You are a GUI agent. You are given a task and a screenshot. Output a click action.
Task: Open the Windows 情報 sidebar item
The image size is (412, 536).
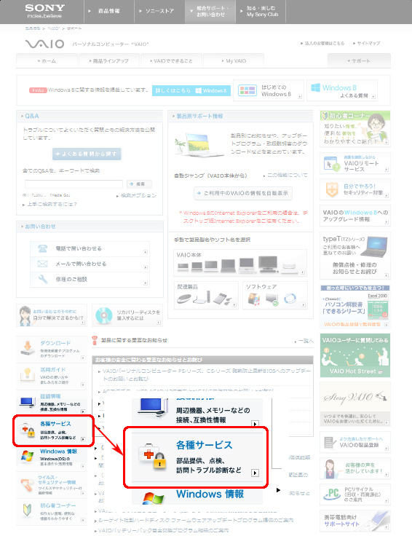tap(51, 458)
